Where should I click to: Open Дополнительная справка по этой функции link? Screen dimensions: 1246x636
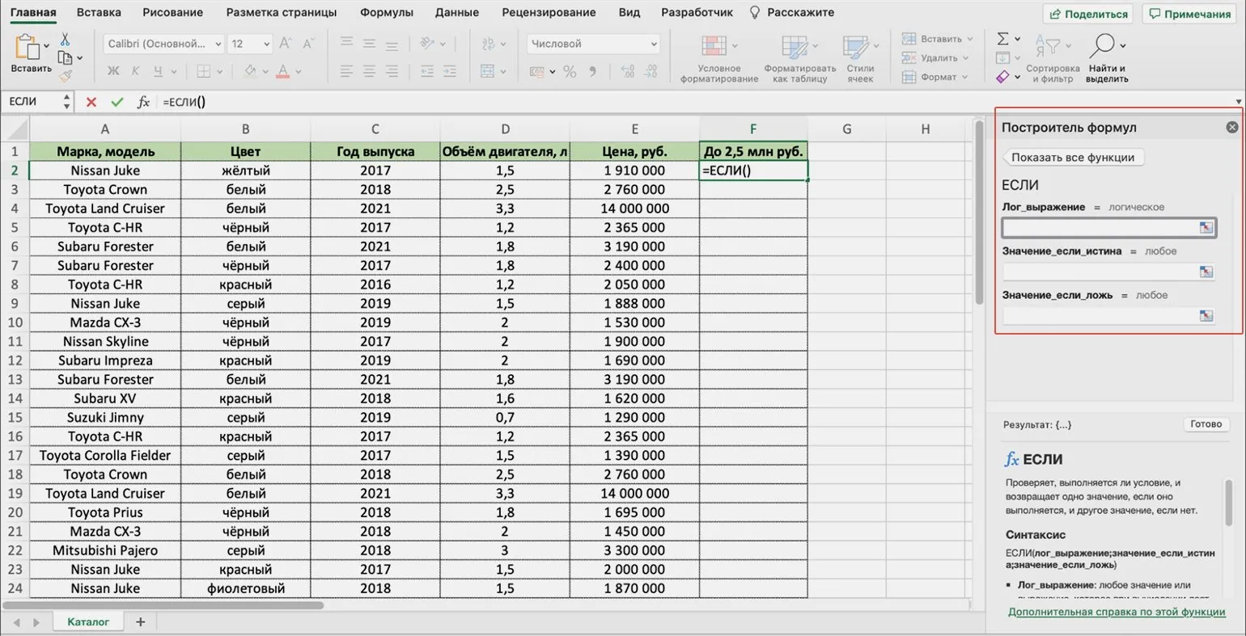[x=1116, y=612]
